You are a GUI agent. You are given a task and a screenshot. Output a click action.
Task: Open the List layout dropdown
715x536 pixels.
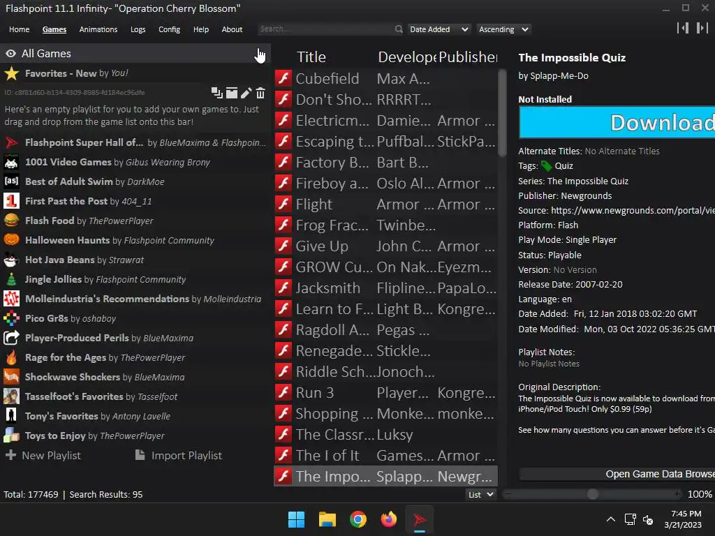point(480,495)
